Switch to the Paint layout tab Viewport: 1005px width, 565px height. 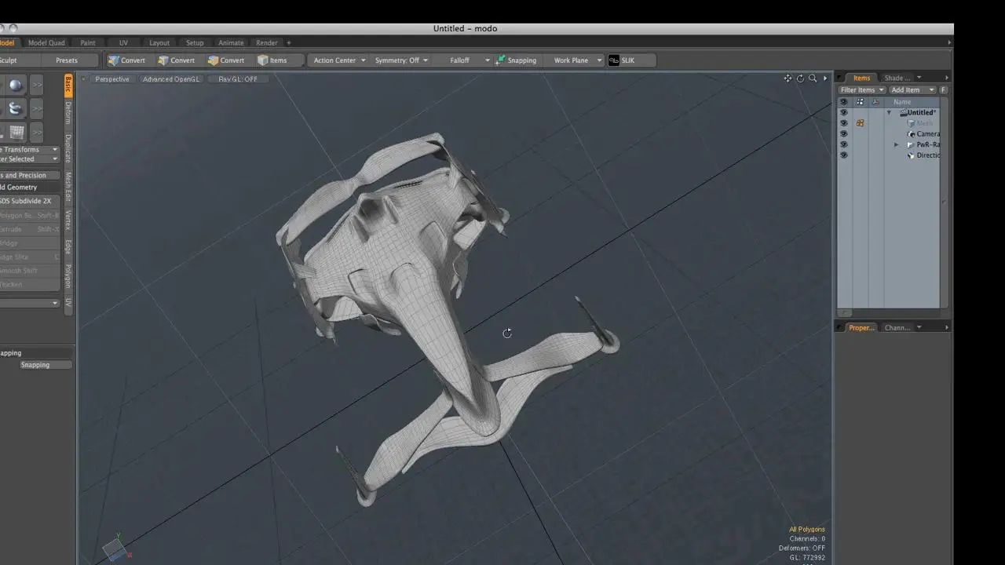point(88,43)
